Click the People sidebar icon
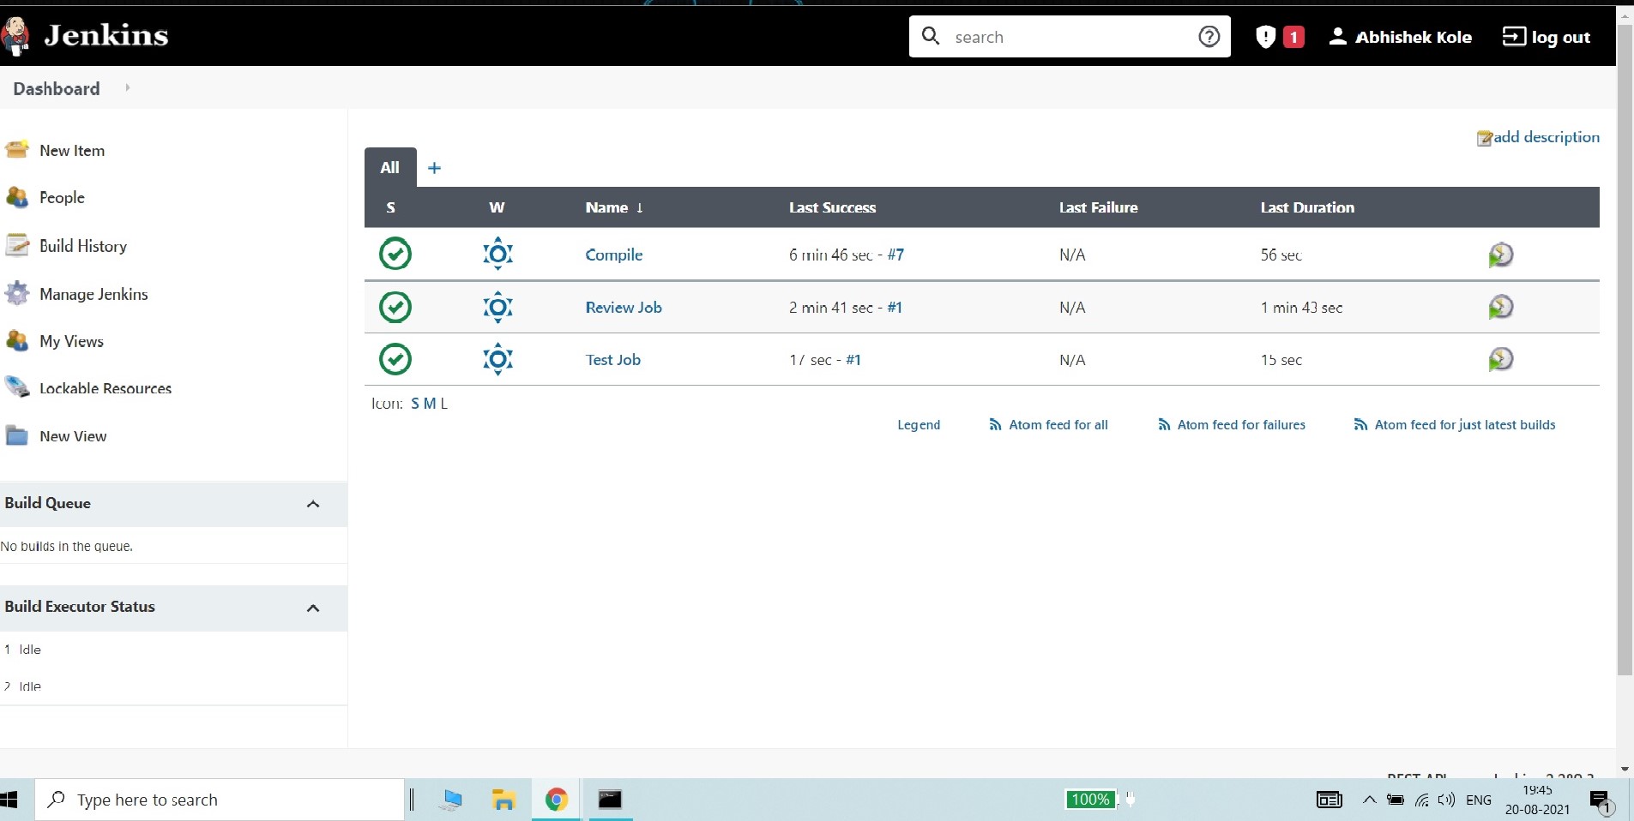 coord(17,197)
